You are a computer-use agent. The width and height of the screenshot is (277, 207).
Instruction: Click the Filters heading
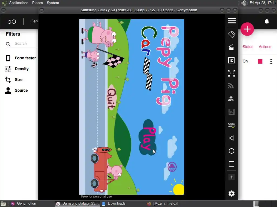click(13, 34)
